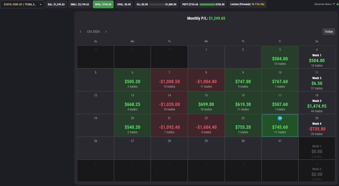Click the Oct 2025 month label
This screenshot has height=186, width=339.
coord(93,32)
